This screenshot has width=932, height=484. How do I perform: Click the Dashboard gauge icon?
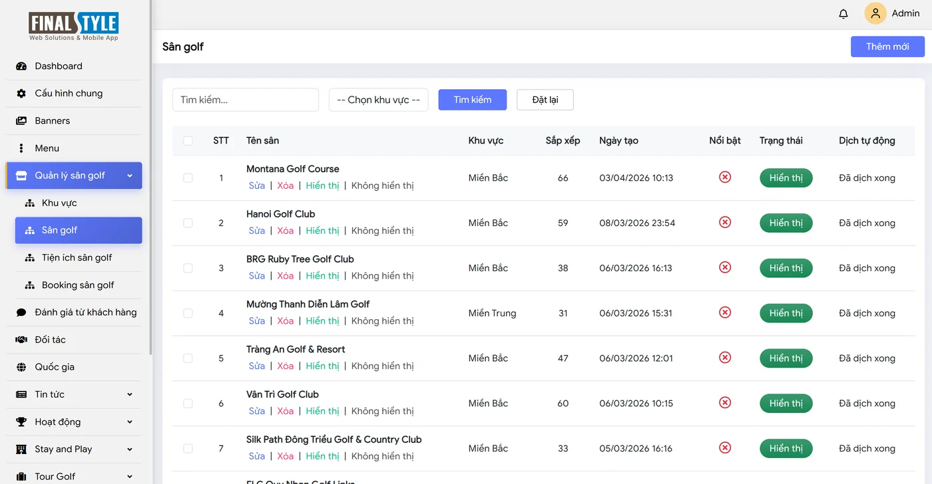(21, 66)
